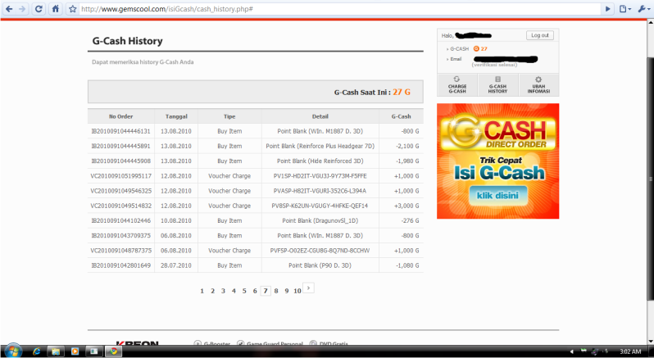The width and height of the screenshot is (654, 358).
Task: Click the 'G-Cash History' page heading
Action: (128, 41)
